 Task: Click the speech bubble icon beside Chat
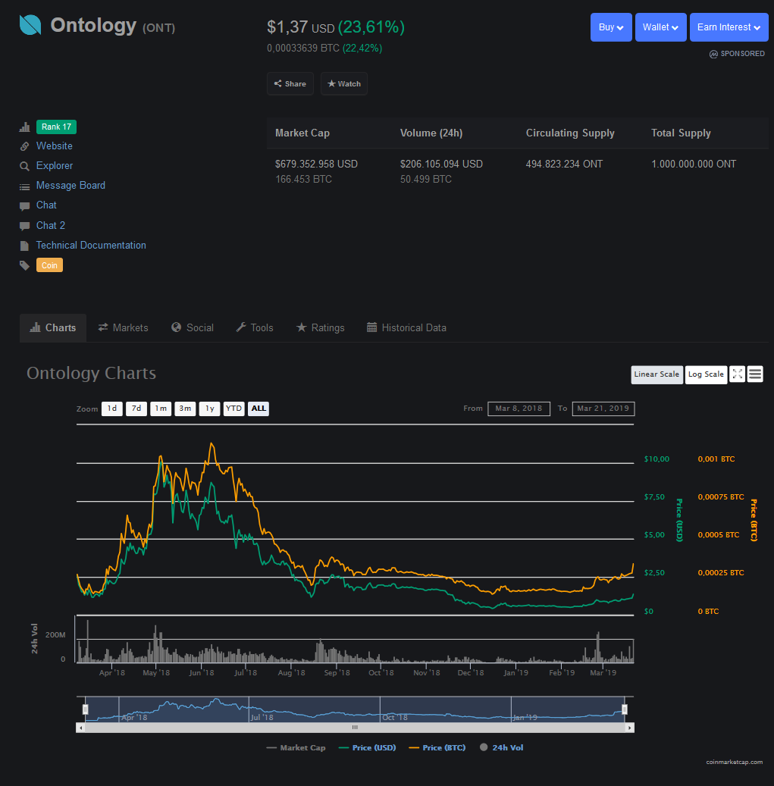coord(24,206)
